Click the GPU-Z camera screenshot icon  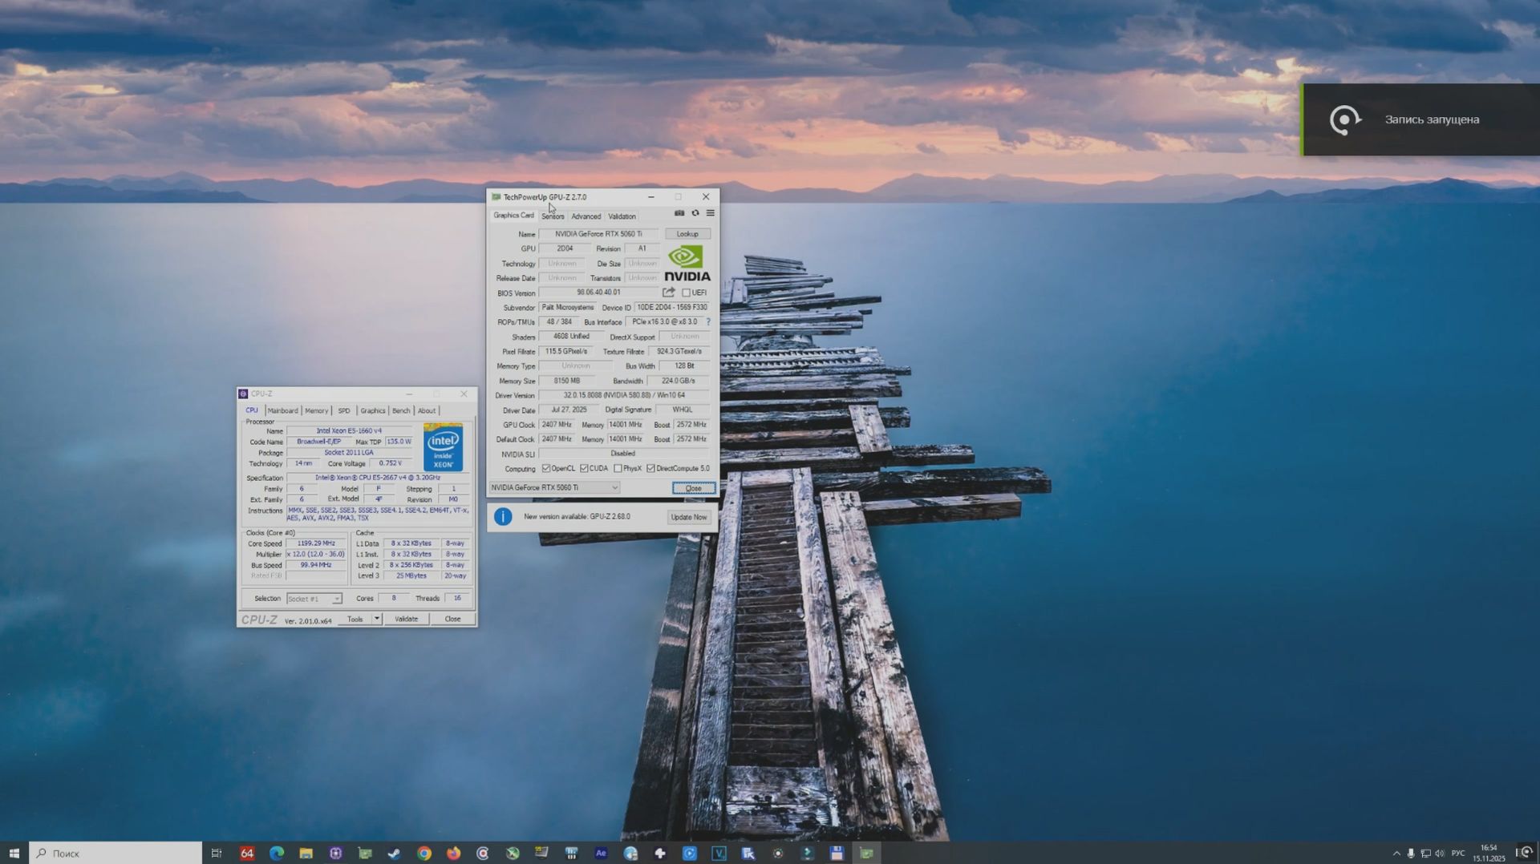point(679,214)
